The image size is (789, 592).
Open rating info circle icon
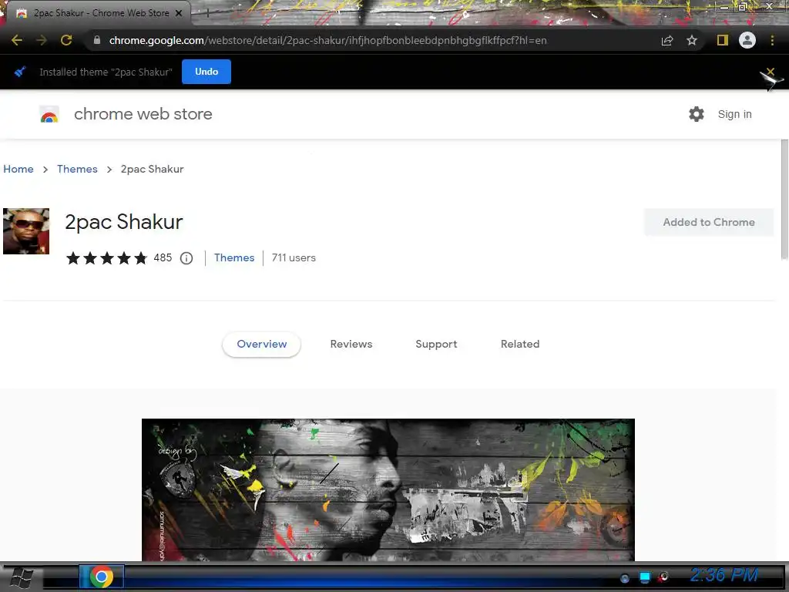(186, 258)
